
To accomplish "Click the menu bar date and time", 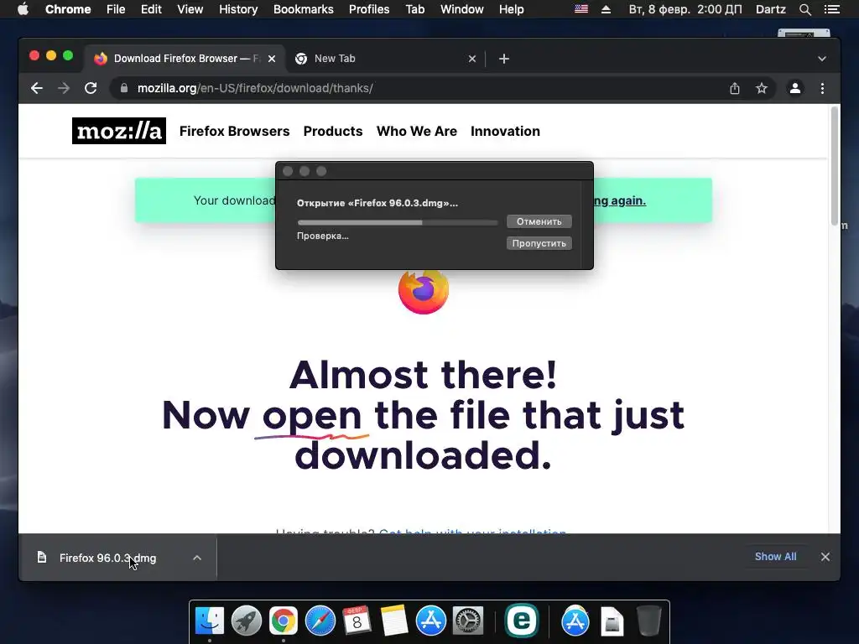I will (685, 9).
